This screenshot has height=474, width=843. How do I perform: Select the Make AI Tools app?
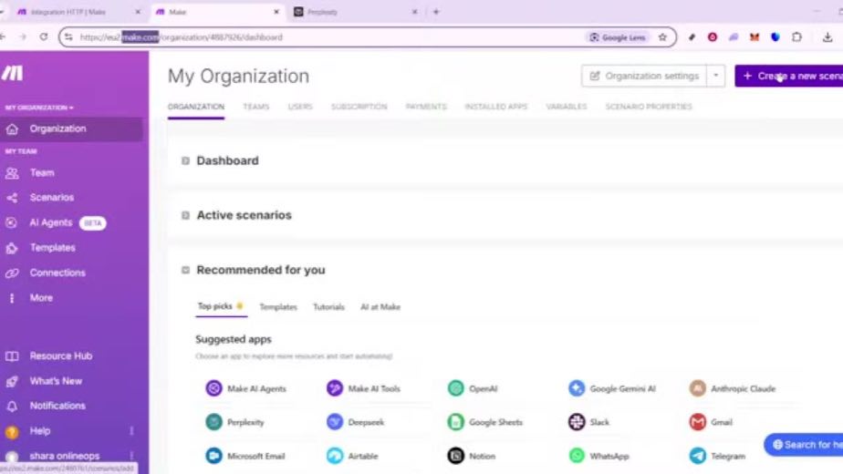(x=364, y=388)
